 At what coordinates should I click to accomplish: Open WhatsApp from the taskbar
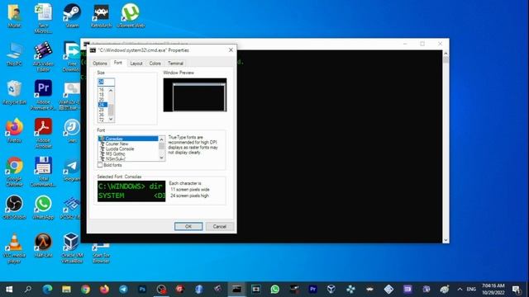tap(275, 290)
